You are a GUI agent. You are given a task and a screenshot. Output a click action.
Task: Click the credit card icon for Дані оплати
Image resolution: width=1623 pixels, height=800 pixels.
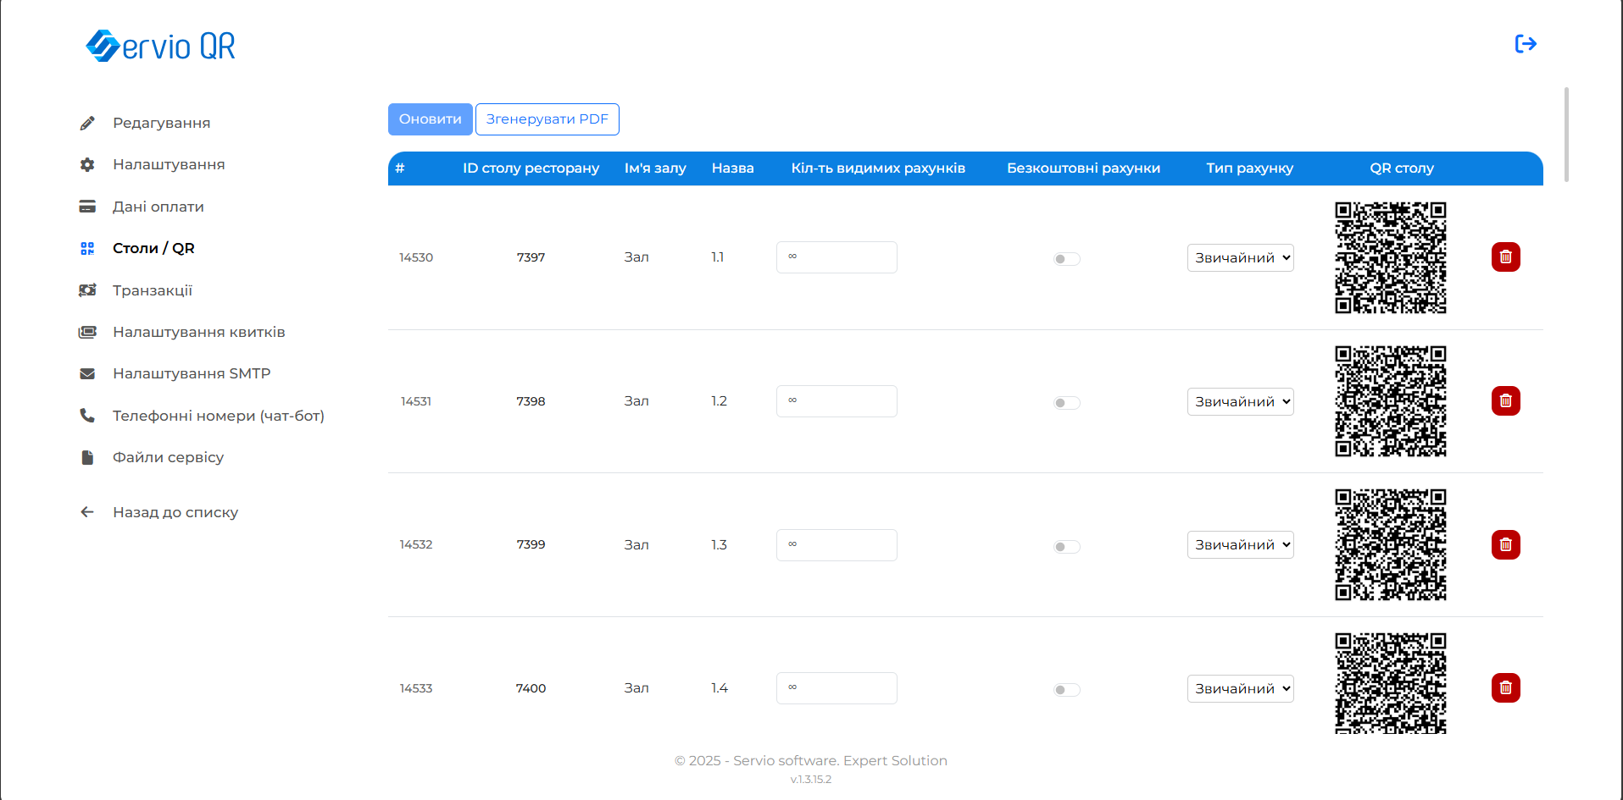coord(87,207)
